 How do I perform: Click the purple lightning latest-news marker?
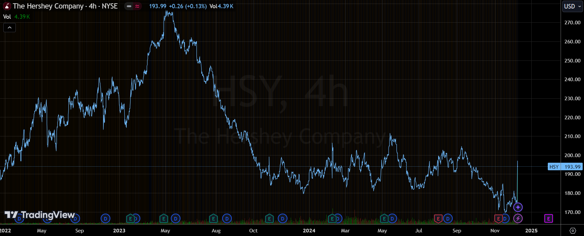[518, 218]
